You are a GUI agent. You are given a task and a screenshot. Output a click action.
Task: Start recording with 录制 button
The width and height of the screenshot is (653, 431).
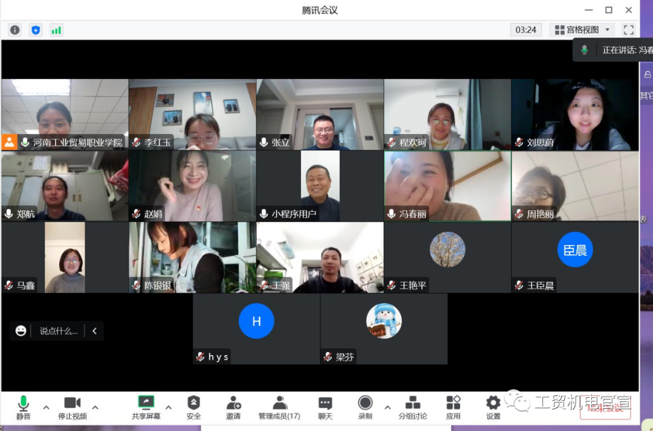(365, 407)
